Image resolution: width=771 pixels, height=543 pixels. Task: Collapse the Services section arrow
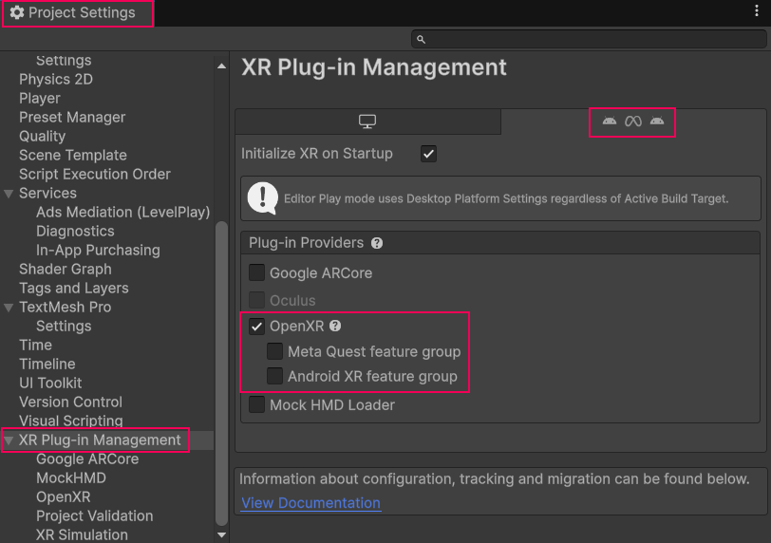pyautogui.click(x=9, y=194)
